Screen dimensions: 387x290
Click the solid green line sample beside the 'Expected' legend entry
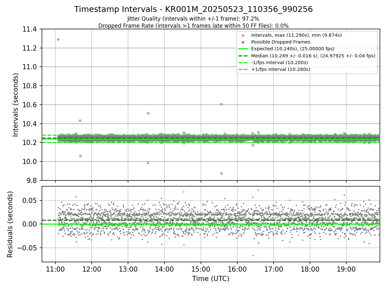243,49
